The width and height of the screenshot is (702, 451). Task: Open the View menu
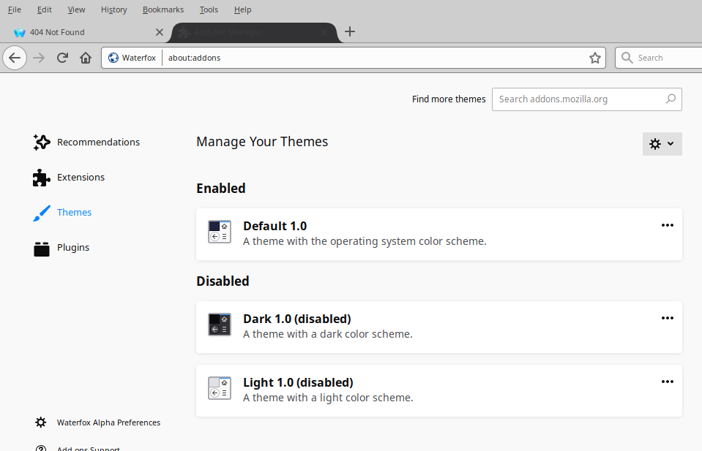point(76,10)
